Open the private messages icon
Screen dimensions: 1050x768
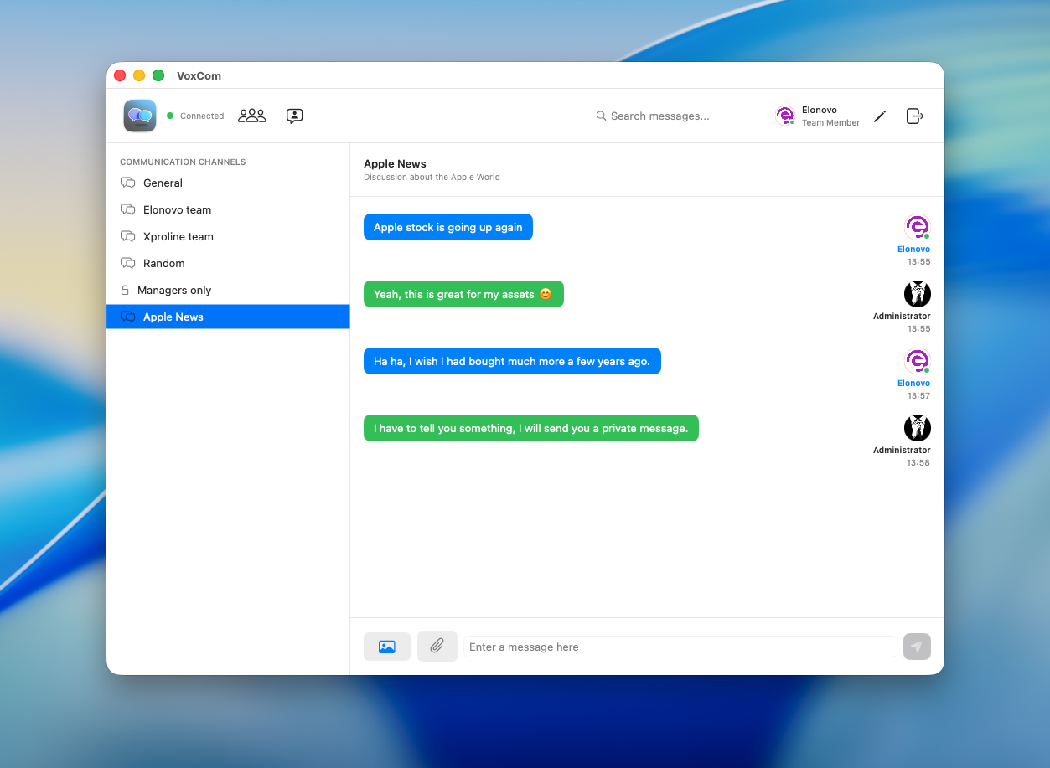tap(294, 116)
